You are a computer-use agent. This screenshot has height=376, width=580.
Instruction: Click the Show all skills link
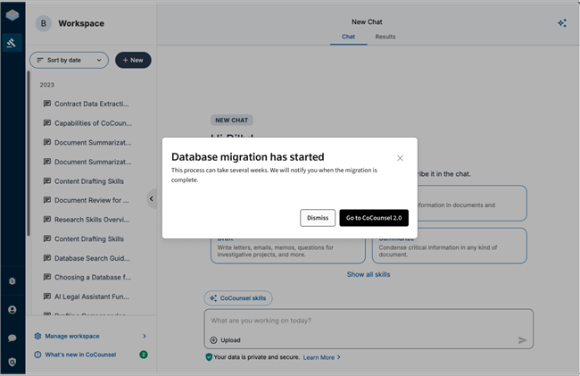click(369, 274)
